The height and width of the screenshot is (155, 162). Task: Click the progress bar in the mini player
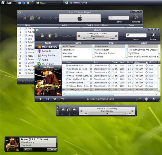[x=107, y=113]
